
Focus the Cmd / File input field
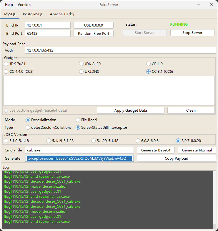(79, 150)
